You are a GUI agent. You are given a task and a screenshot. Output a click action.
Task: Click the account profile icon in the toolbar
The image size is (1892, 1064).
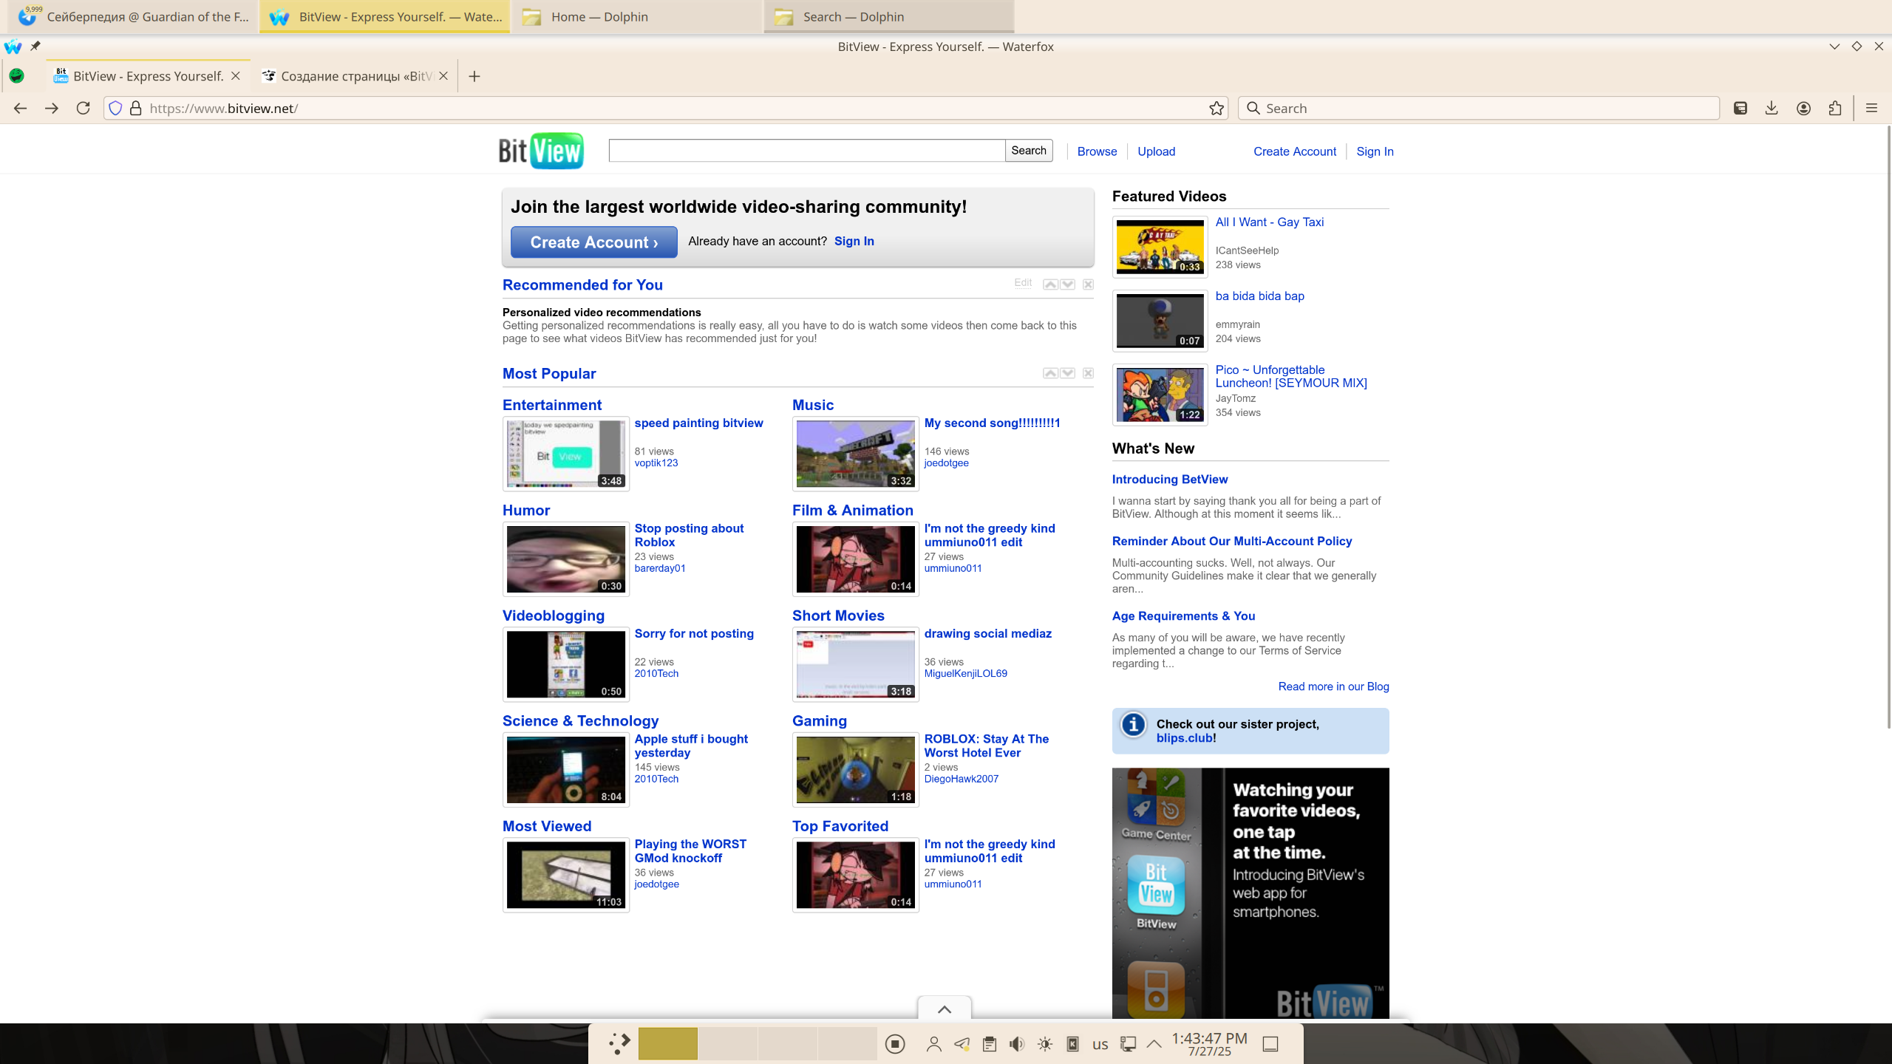click(x=1803, y=109)
